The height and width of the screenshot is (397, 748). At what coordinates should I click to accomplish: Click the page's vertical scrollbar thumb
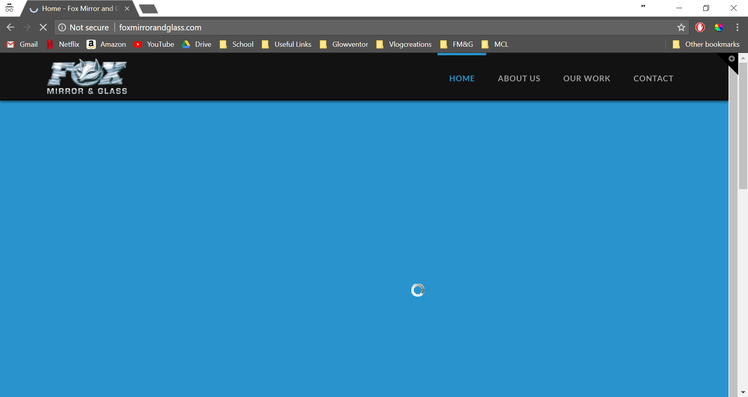coord(743,125)
